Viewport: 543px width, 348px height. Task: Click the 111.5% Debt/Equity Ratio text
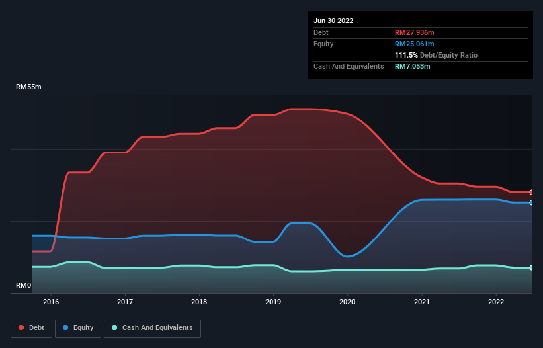(x=436, y=55)
